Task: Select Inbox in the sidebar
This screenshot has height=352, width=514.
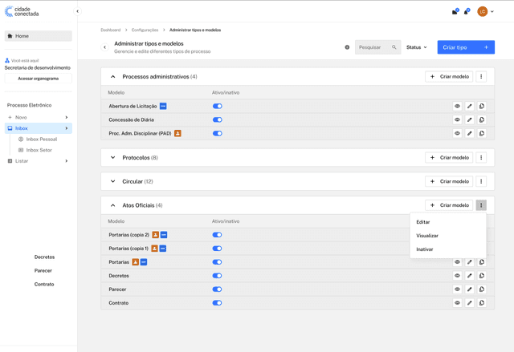Action: [x=39, y=128]
